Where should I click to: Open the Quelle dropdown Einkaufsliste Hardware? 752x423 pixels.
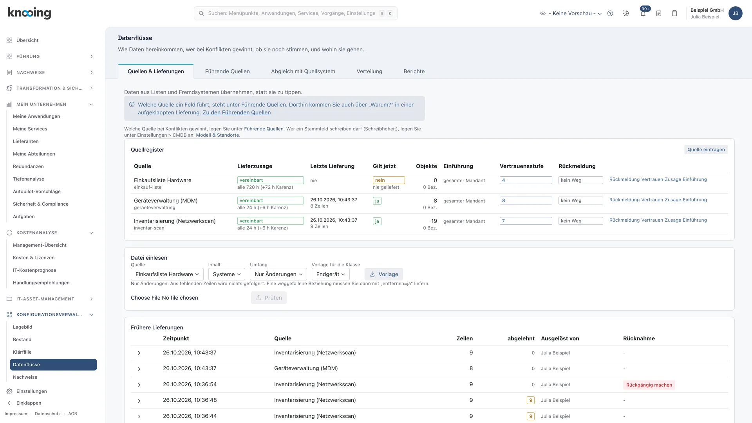(167, 274)
